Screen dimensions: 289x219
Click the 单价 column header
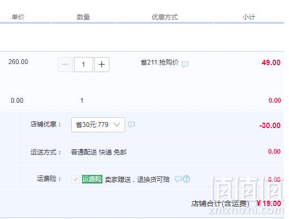(18, 17)
